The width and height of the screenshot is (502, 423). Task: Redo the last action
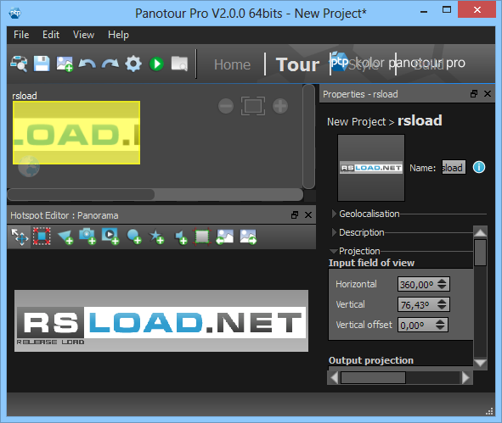110,64
